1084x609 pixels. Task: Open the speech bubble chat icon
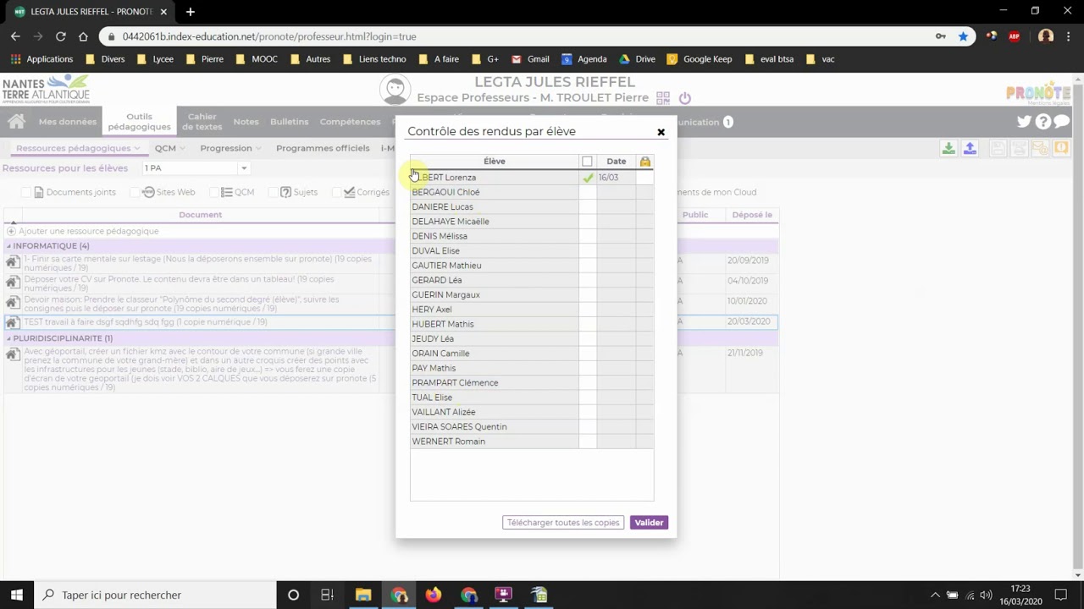tap(1062, 122)
